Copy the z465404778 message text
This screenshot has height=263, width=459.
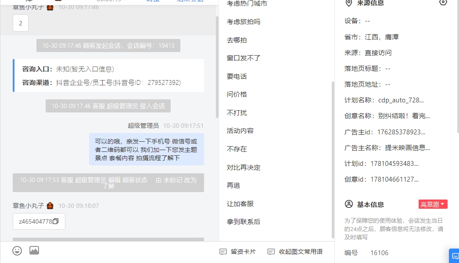tap(56, 221)
